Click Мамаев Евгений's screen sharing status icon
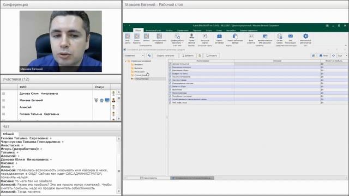The width and height of the screenshot is (349, 196). [107, 100]
